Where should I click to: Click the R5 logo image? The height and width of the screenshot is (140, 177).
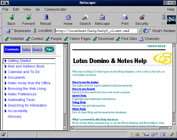(163, 58)
